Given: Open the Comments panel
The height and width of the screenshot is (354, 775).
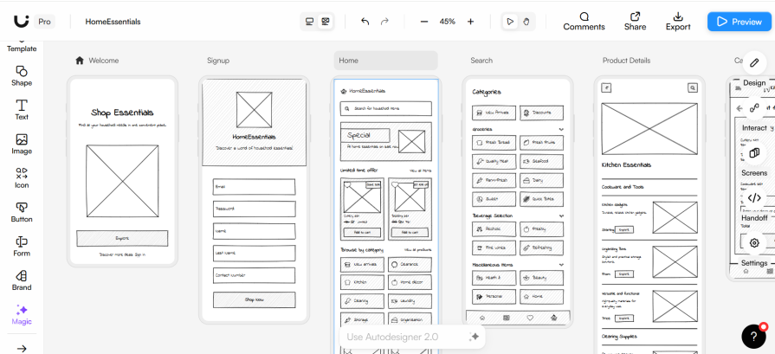Looking at the screenshot, I should pyautogui.click(x=584, y=21).
